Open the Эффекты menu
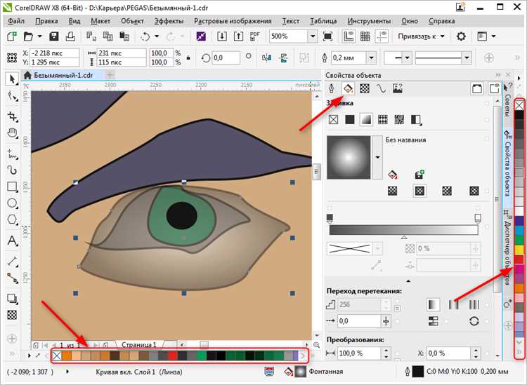Viewport: 527px width, 385px height. click(169, 21)
